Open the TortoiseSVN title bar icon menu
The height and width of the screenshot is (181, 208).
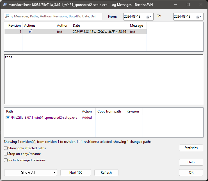(5, 5)
